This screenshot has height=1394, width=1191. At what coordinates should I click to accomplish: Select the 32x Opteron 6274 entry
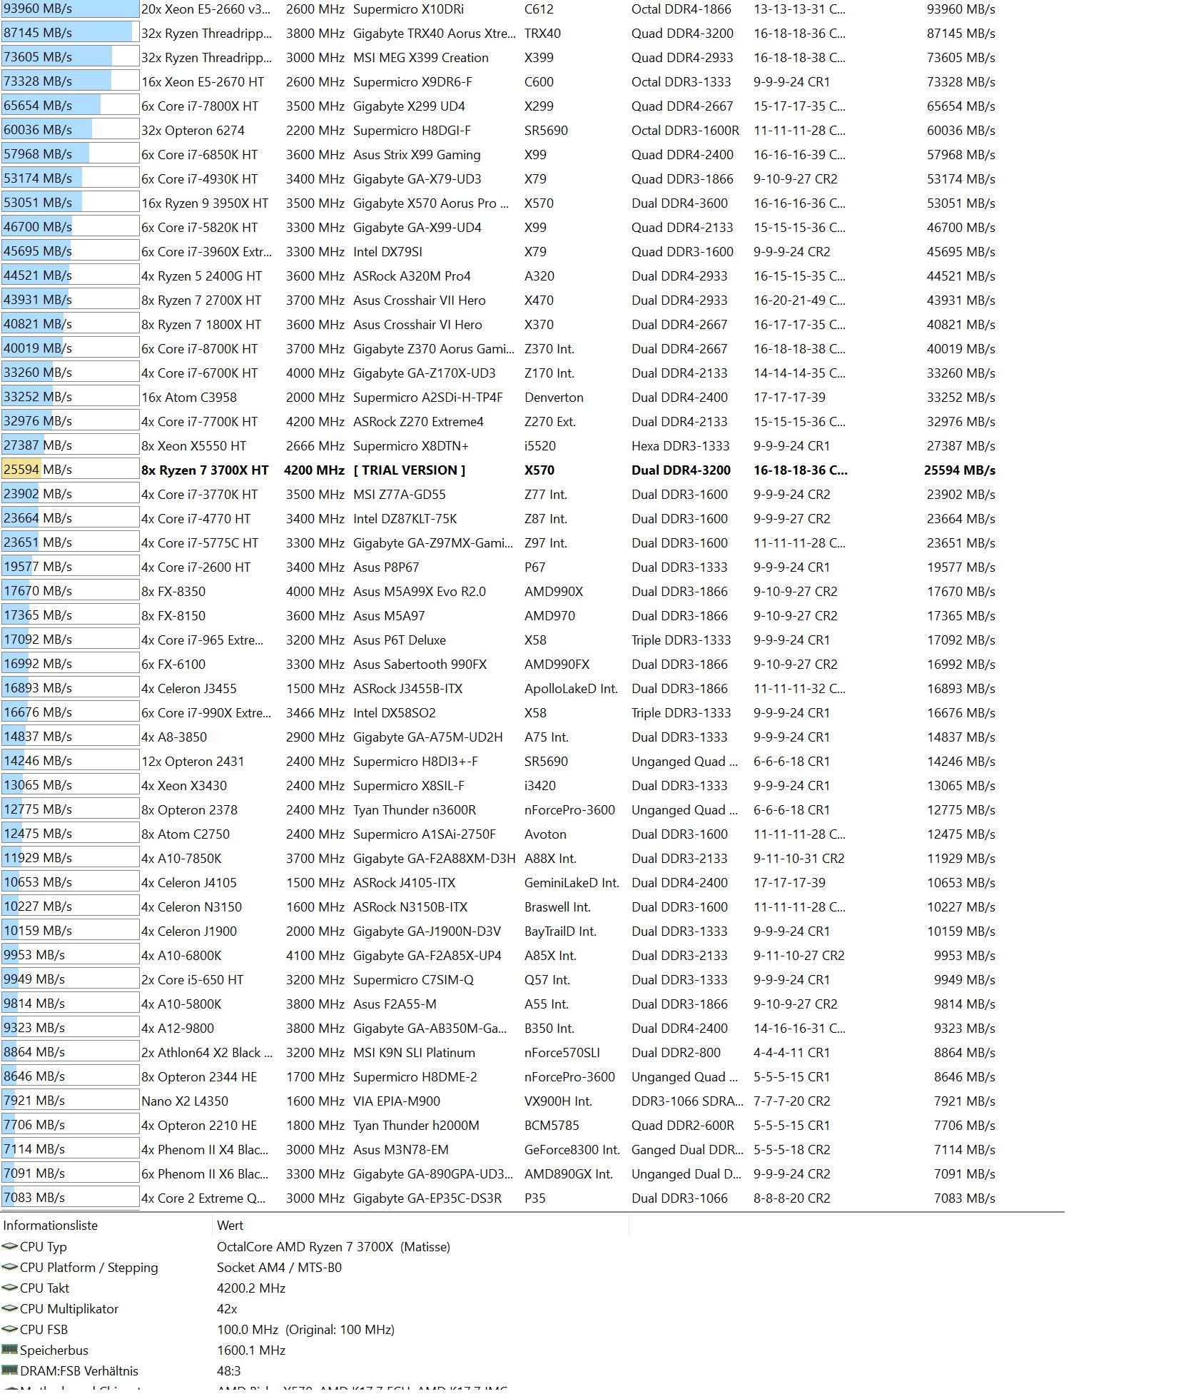click(193, 130)
